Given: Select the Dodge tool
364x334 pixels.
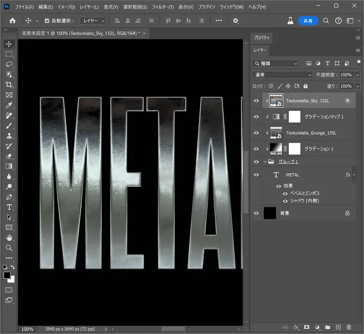Looking at the screenshot, I should [9, 187].
